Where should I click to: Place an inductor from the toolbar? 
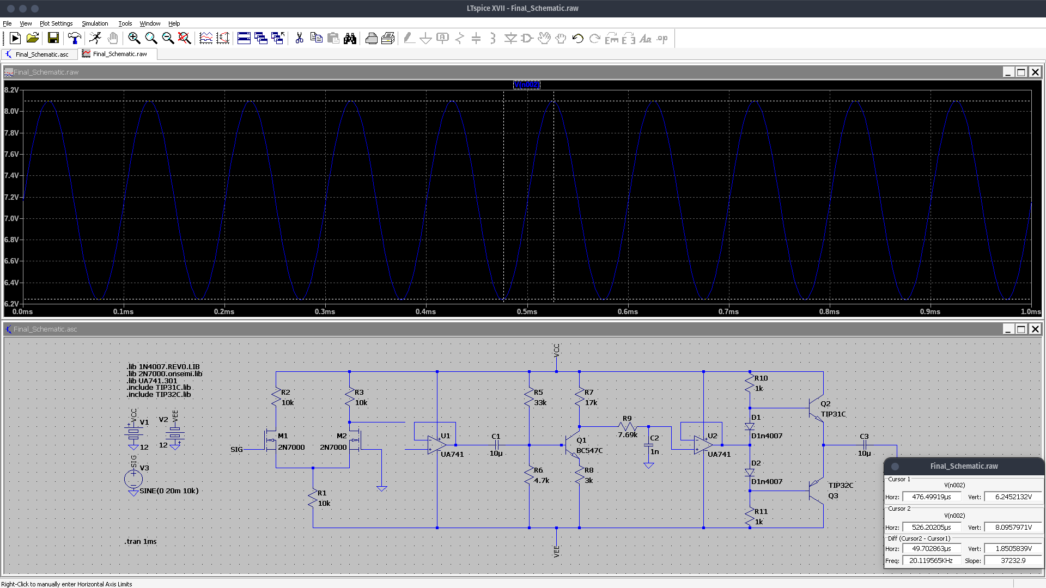pyautogui.click(x=493, y=38)
